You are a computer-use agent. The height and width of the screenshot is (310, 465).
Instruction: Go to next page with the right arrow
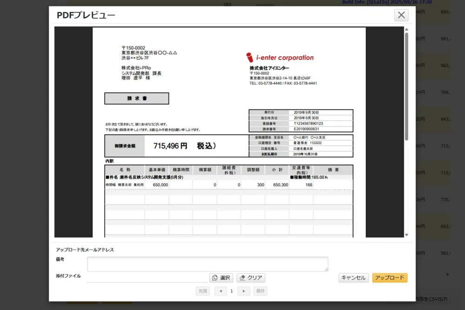point(244,291)
